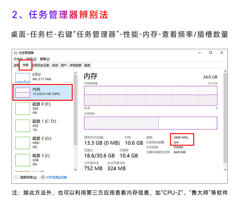
Task: Click the 磁盘 0 (E:) label
Action: click(41, 104)
